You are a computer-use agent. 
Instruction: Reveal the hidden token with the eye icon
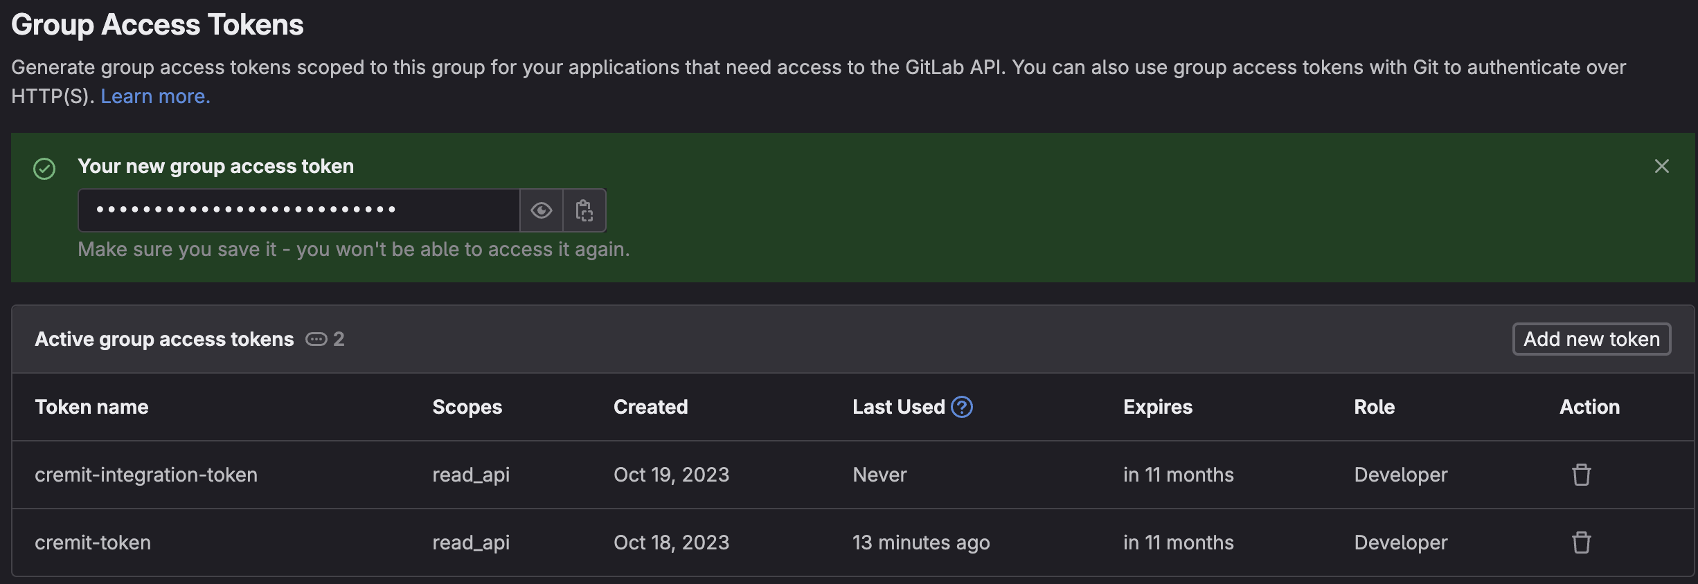point(542,210)
